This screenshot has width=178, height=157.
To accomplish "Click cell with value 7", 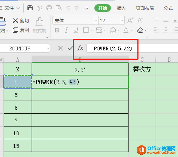I will tap(18, 120).
